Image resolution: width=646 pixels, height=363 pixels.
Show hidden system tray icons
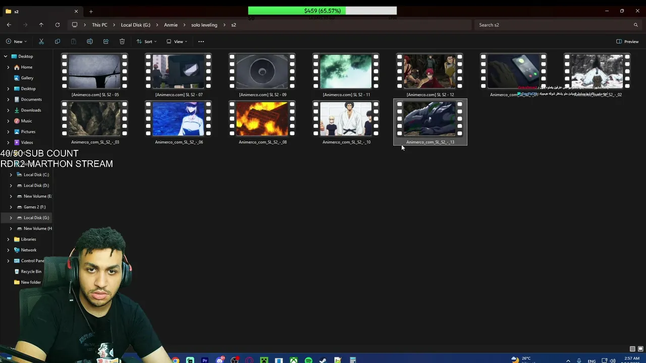point(568,360)
